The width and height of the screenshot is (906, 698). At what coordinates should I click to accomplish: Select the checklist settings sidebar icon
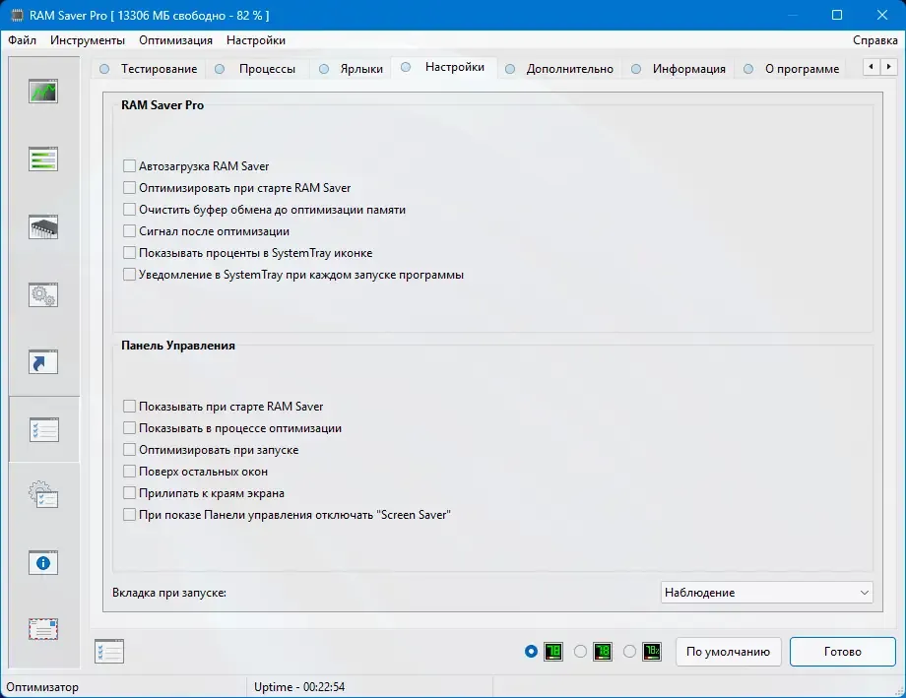pos(44,430)
